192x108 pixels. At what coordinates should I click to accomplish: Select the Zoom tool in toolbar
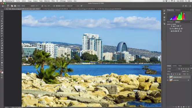[x=2, y=65]
